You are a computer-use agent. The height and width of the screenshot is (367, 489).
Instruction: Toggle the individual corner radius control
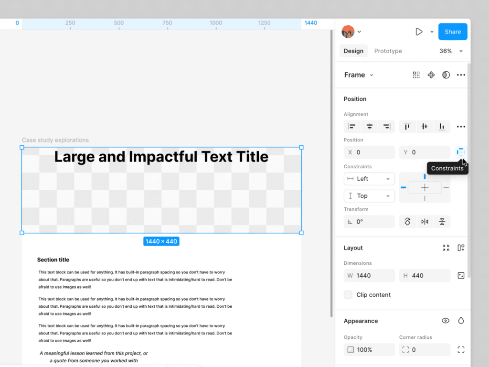pos(460,349)
